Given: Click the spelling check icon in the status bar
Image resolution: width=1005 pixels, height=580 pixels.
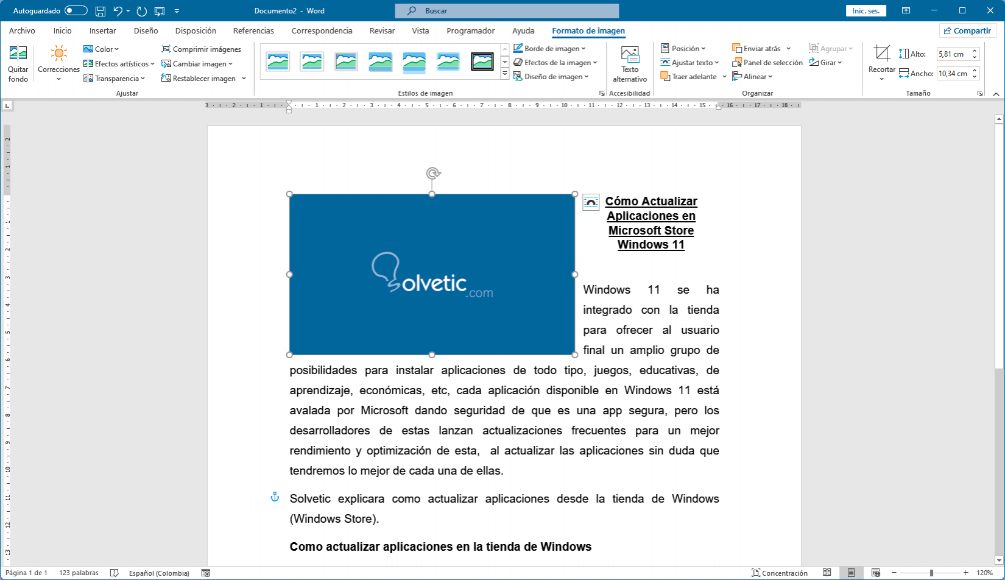Looking at the screenshot, I should point(114,573).
